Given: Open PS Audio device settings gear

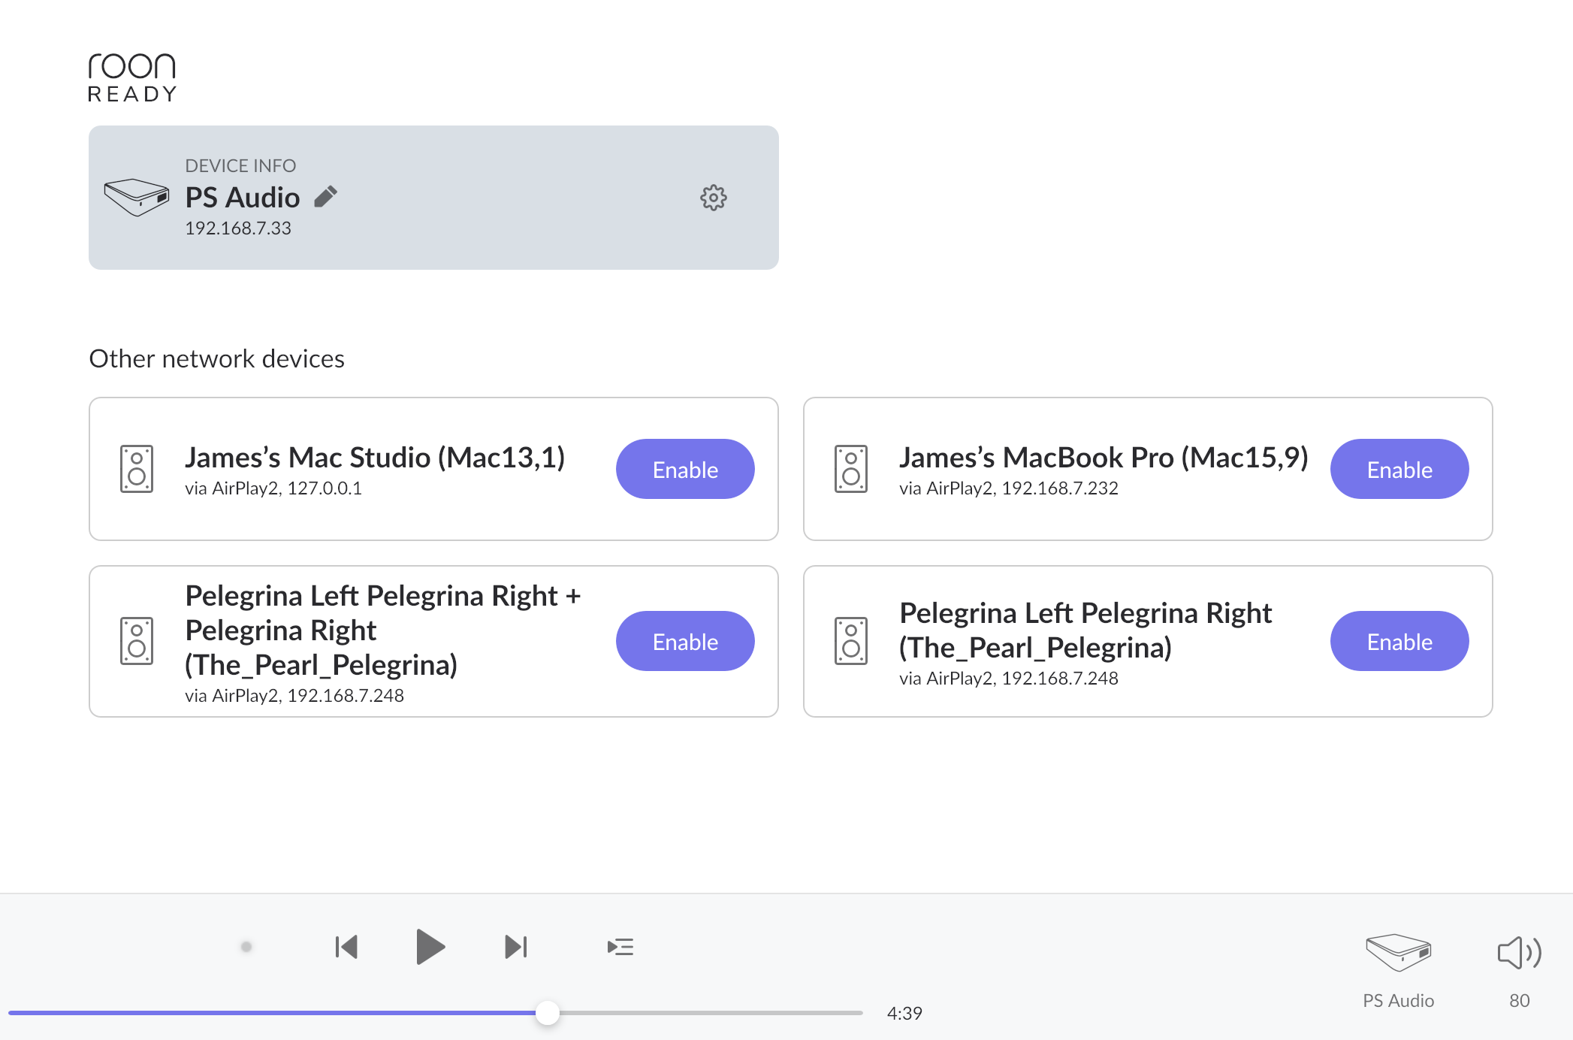Looking at the screenshot, I should (x=713, y=198).
